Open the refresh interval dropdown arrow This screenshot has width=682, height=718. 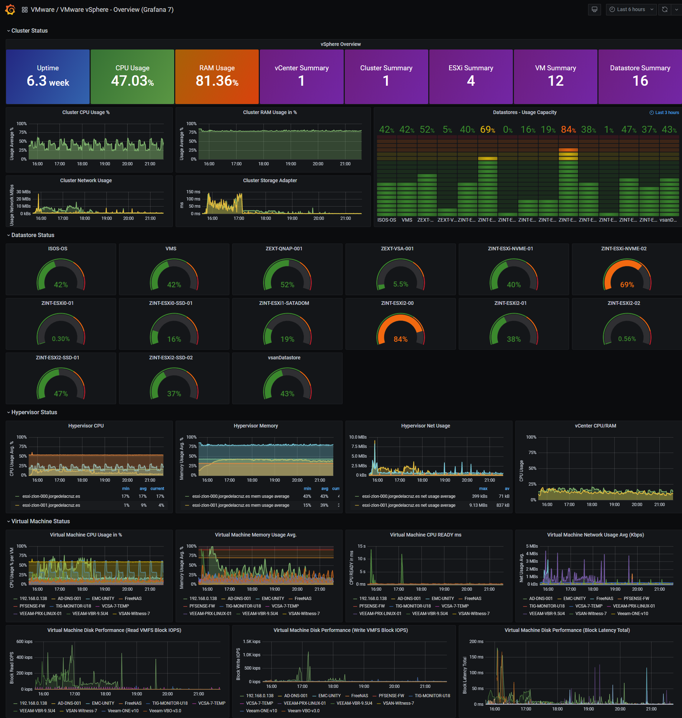(676, 9)
